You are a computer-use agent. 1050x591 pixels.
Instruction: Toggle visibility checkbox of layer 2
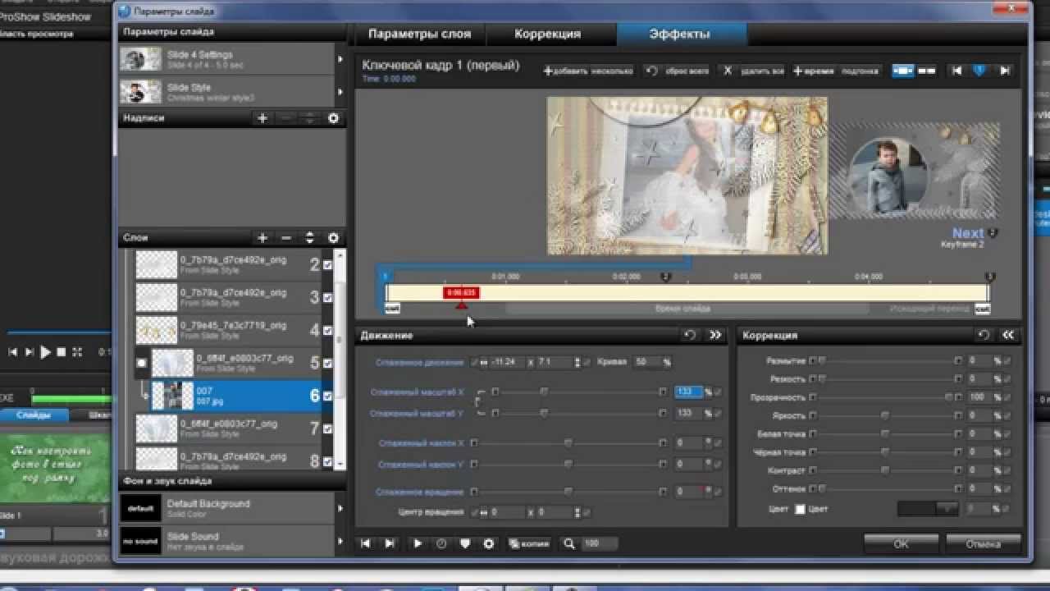[x=328, y=265]
